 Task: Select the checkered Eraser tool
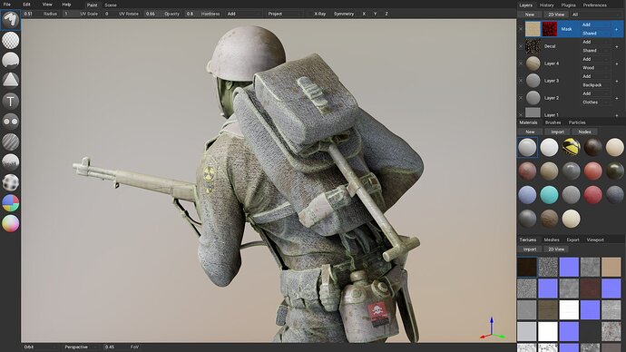point(10,40)
